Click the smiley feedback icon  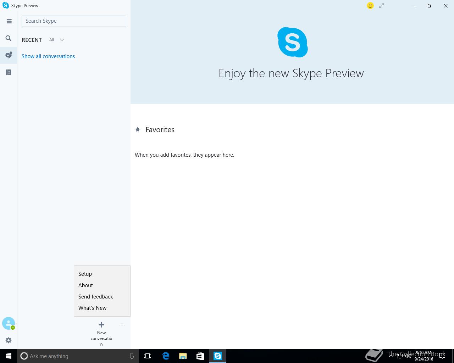(x=370, y=6)
